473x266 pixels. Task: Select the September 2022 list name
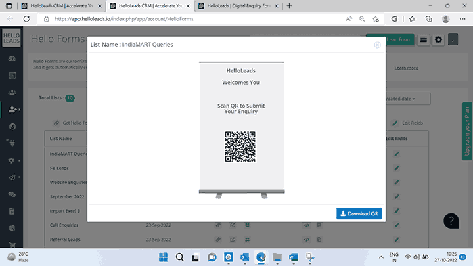pos(67,197)
